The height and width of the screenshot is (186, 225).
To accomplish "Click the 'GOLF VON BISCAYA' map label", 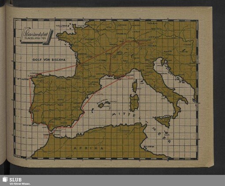I will point(49,60).
